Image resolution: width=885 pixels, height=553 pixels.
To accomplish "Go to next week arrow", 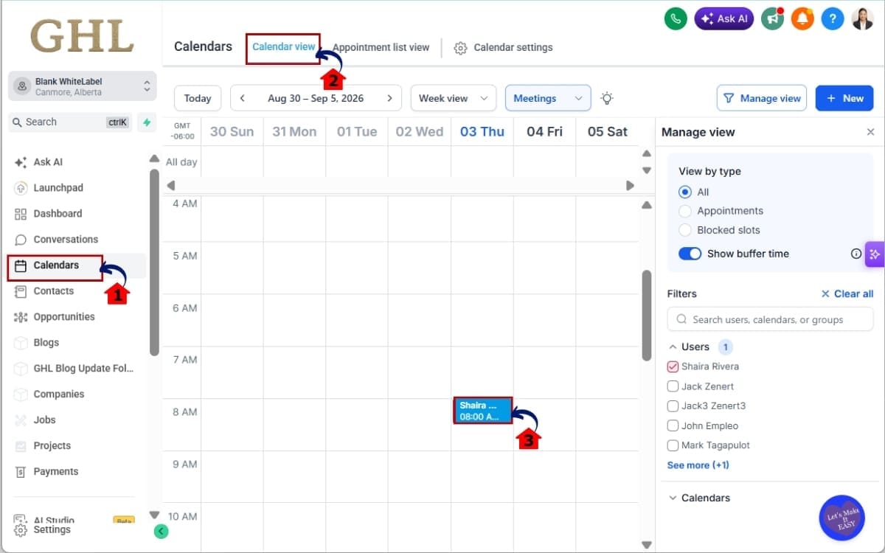I will tap(389, 98).
